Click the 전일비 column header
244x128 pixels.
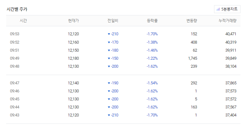[x=113, y=21]
